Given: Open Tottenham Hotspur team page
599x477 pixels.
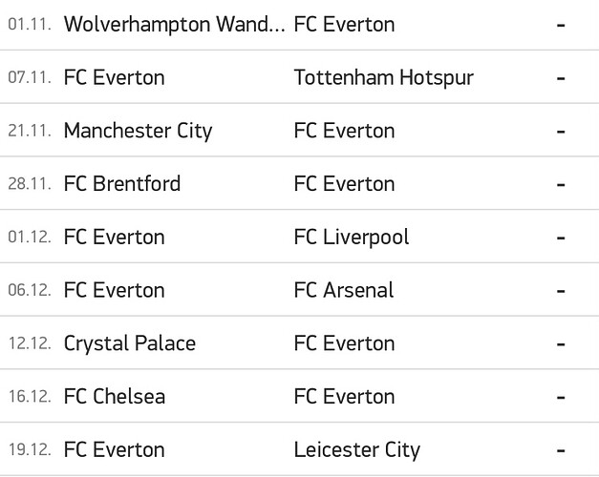Looking at the screenshot, I should [x=383, y=78].
